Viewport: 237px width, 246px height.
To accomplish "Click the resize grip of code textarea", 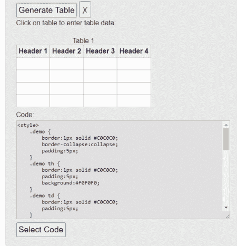I will pyautogui.click(x=228, y=217).
